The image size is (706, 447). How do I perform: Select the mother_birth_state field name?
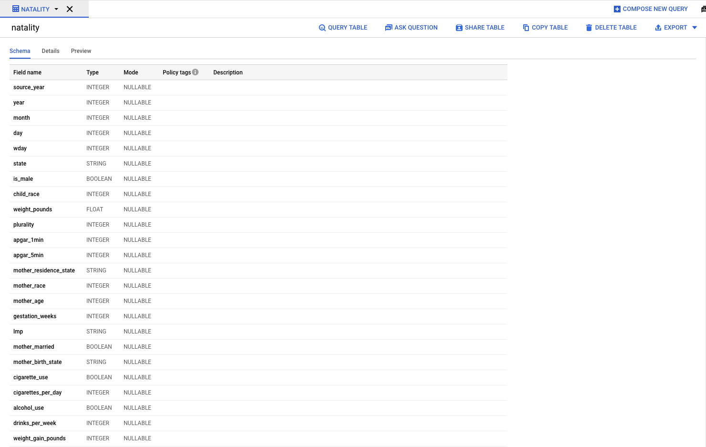point(37,362)
